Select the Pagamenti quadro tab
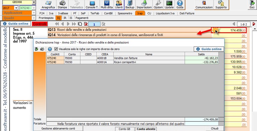The width and height of the screenshot is (257, 131). (x=82, y=18)
